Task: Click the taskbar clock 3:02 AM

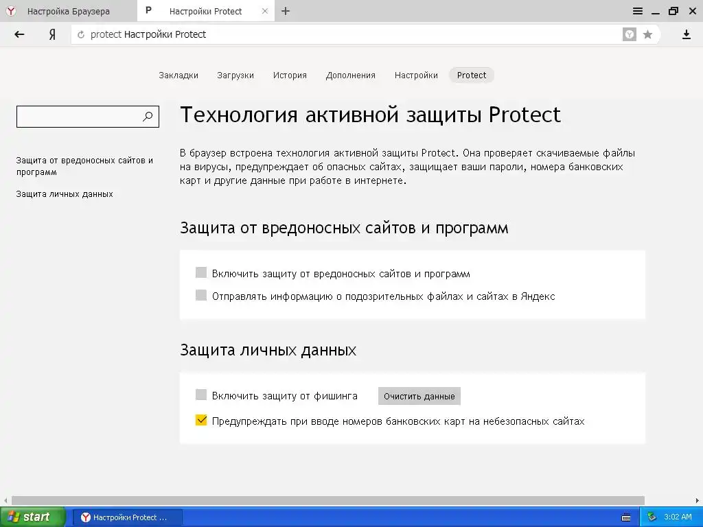Action: 678,517
